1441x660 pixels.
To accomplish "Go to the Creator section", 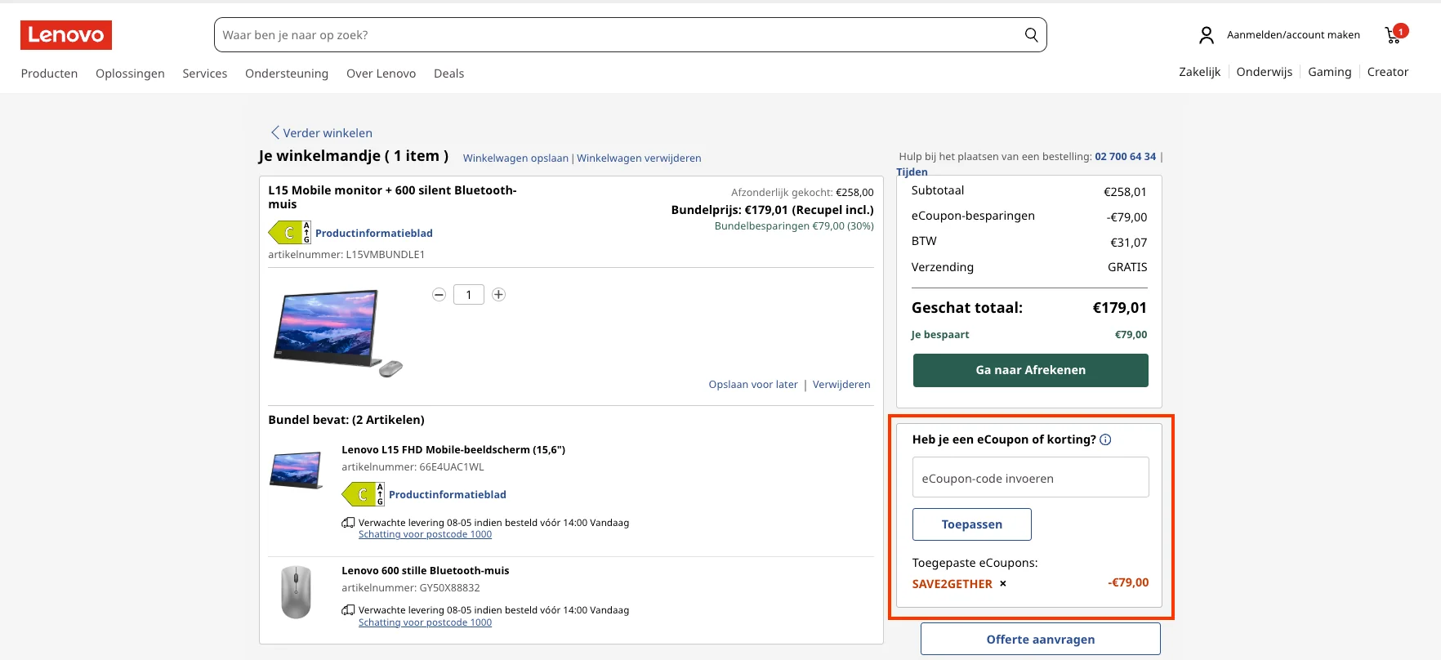I will tap(1387, 72).
